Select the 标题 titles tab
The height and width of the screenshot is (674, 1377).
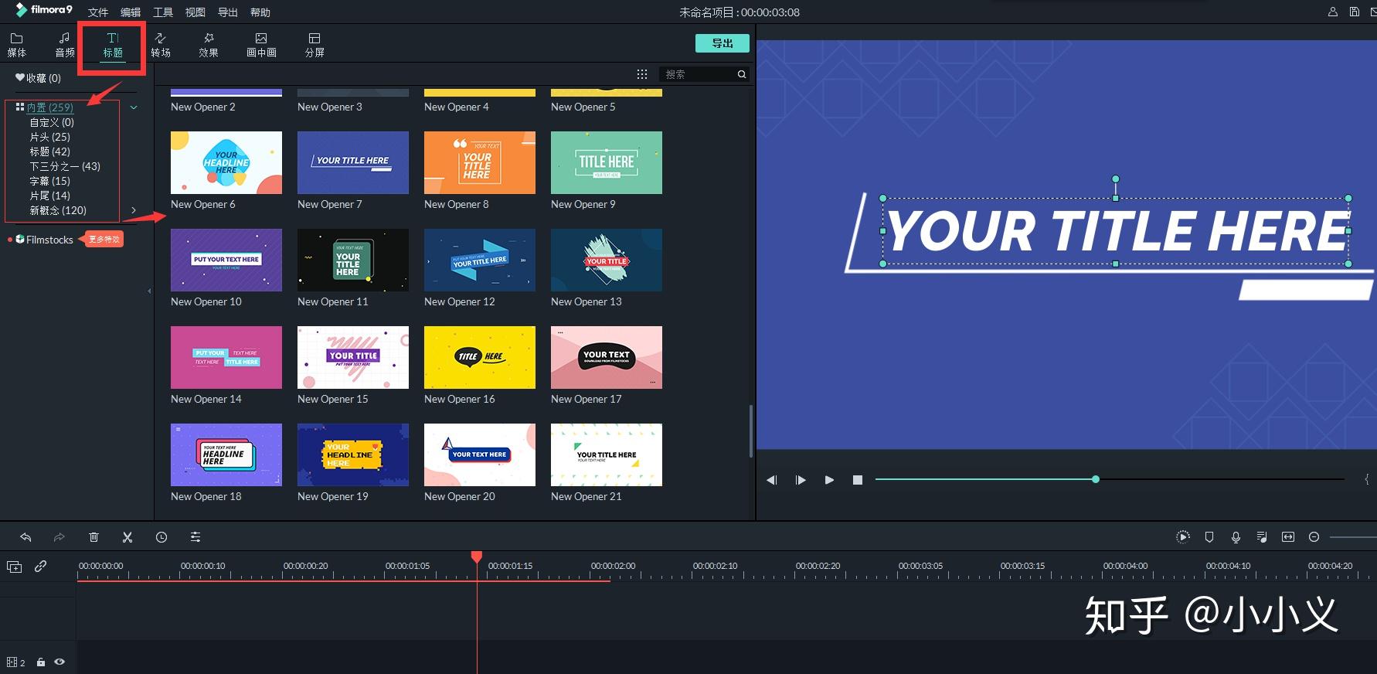(x=113, y=45)
